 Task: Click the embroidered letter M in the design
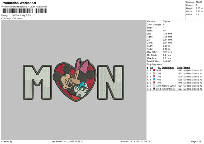click(x=37, y=83)
